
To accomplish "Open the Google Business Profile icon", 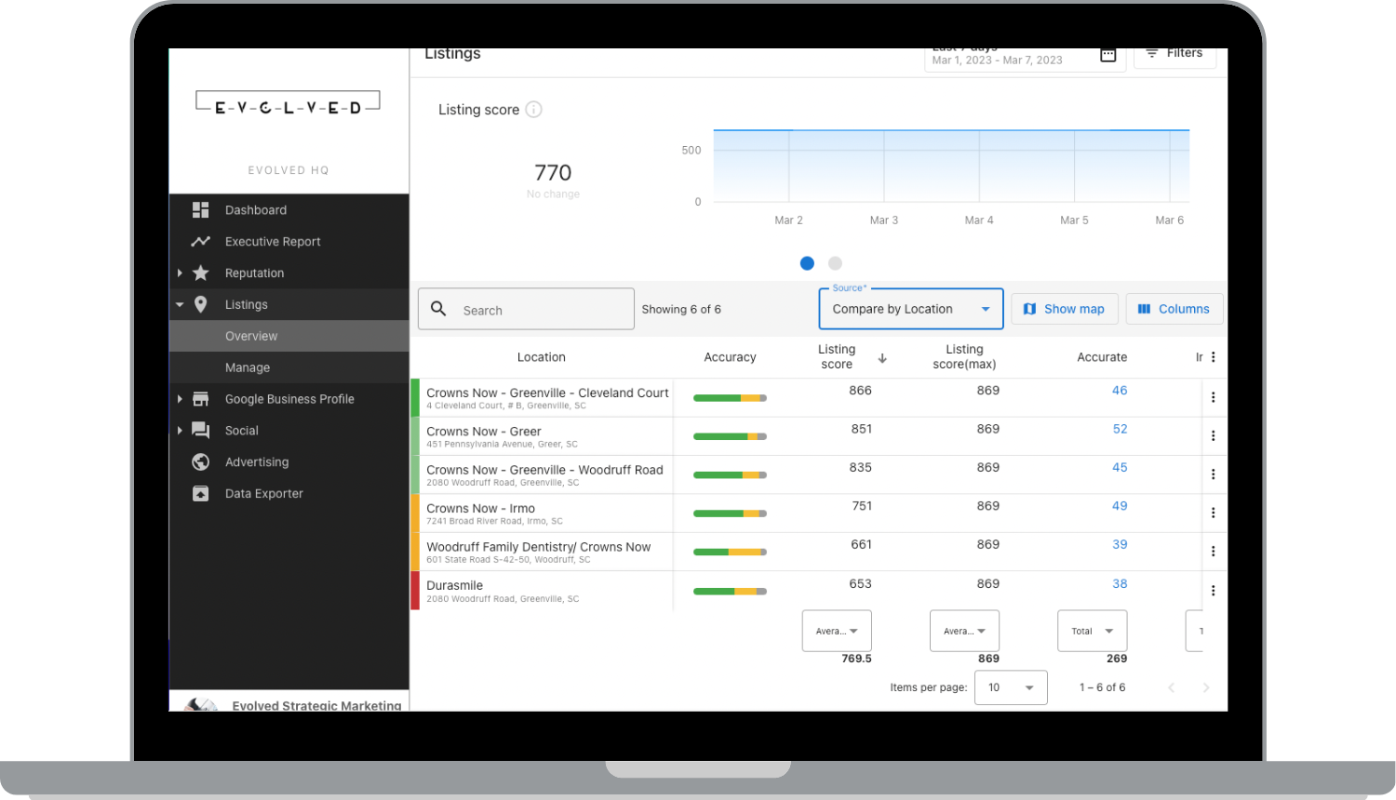I will pyautogui.click(x=200, y=398).
